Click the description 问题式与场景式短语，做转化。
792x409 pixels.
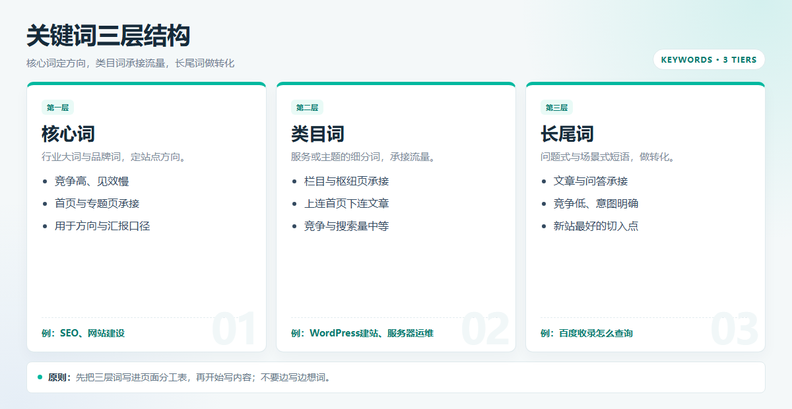click(609, 157)
